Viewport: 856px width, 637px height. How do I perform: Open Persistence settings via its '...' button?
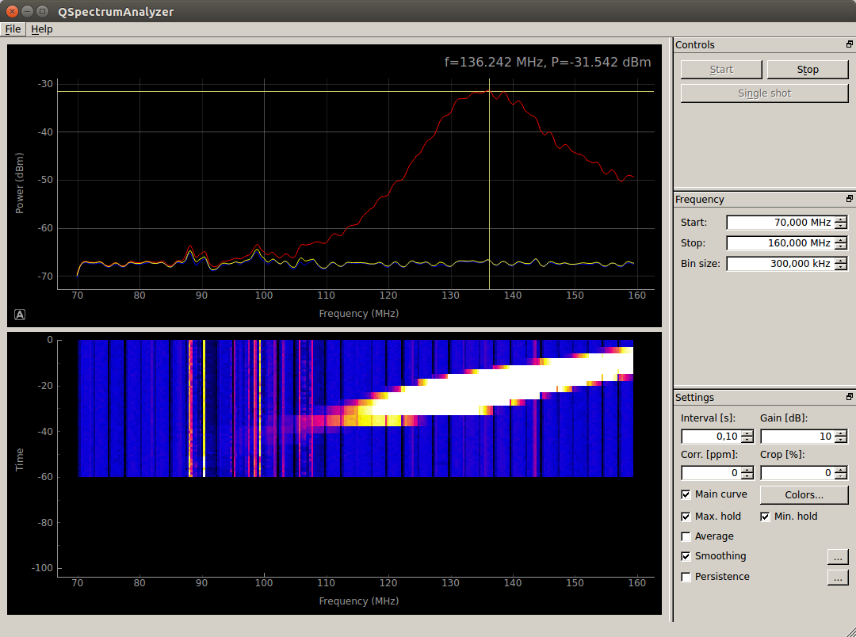838,578
